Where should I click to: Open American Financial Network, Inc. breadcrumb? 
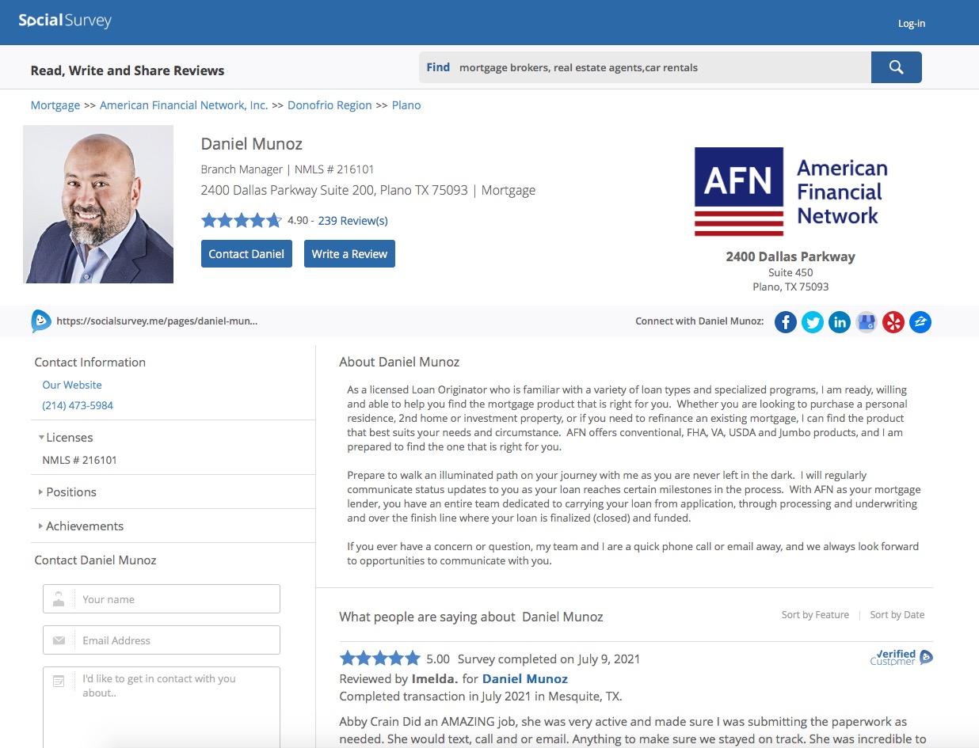pyautogui.click(x=184, y=104)
